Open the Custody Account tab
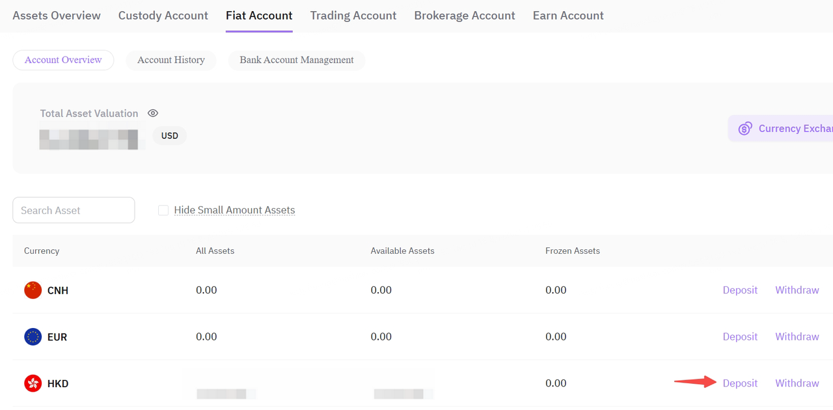This screenshot has height=410, width=833. (163, 15)
